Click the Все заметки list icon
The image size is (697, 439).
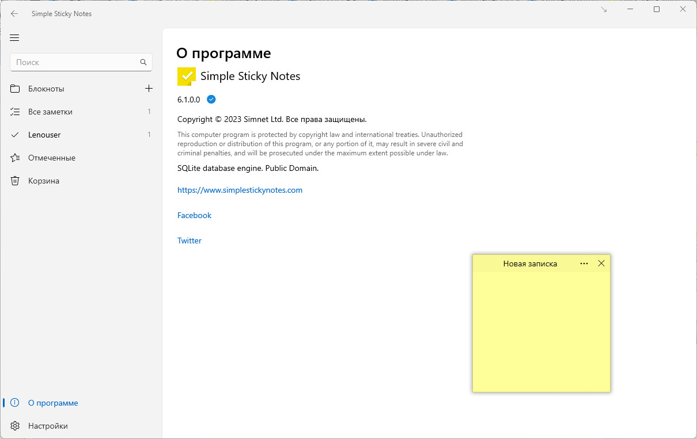point(15,112)
